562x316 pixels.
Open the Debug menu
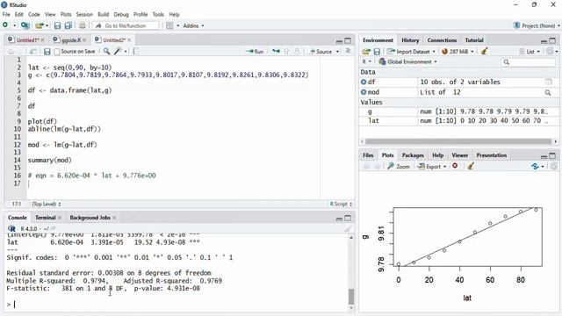coord(121,14)
